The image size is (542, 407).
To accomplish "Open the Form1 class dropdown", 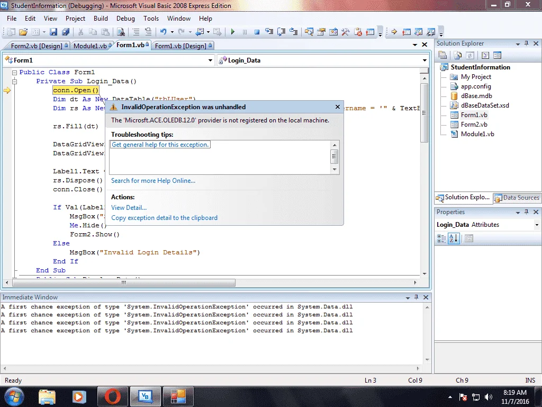I will click(210, 60).
